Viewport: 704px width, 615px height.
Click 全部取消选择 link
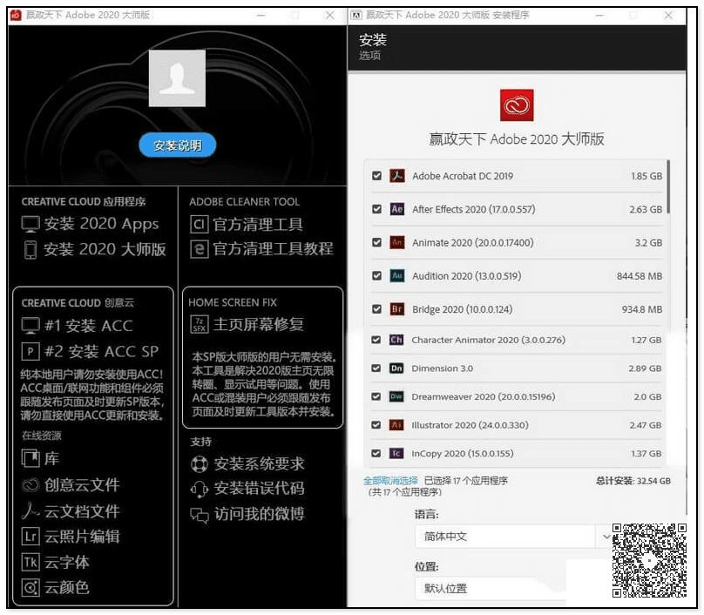click(390, 481)
